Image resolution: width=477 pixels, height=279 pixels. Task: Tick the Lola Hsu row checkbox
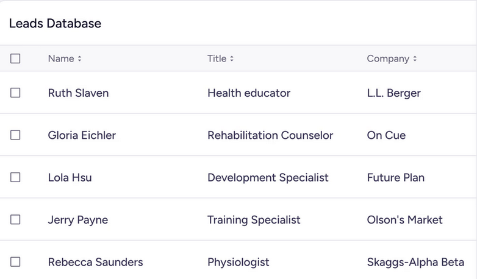point(15,177)
